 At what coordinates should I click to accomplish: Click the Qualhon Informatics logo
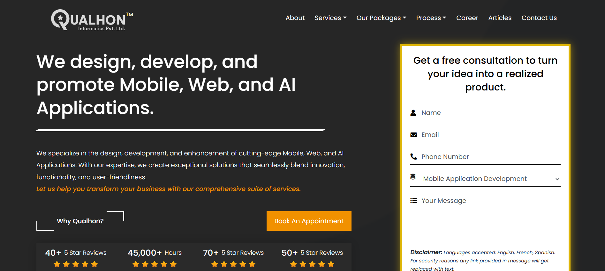(92, 20)
